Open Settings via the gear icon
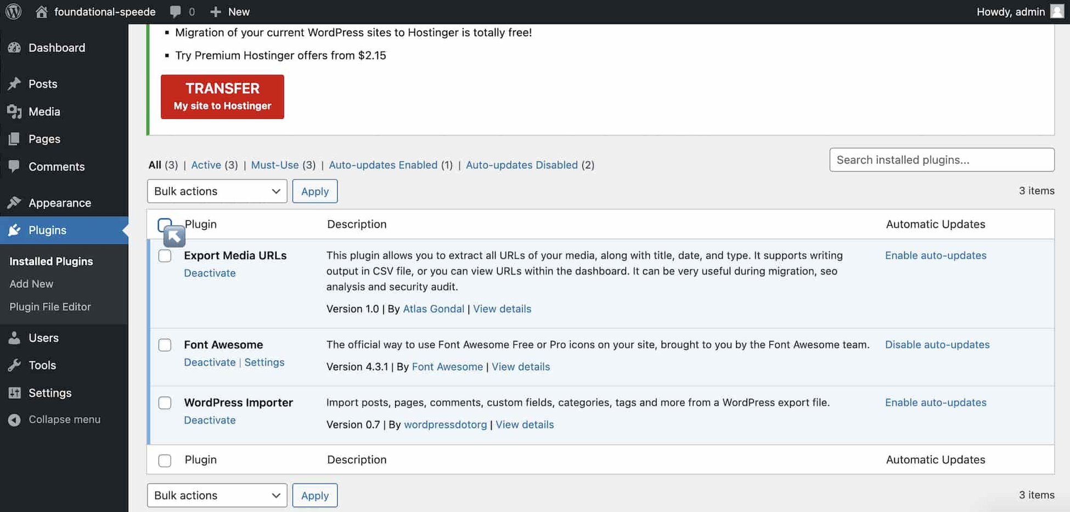The height and width of the screenshot is (512, 1070). 15,392
